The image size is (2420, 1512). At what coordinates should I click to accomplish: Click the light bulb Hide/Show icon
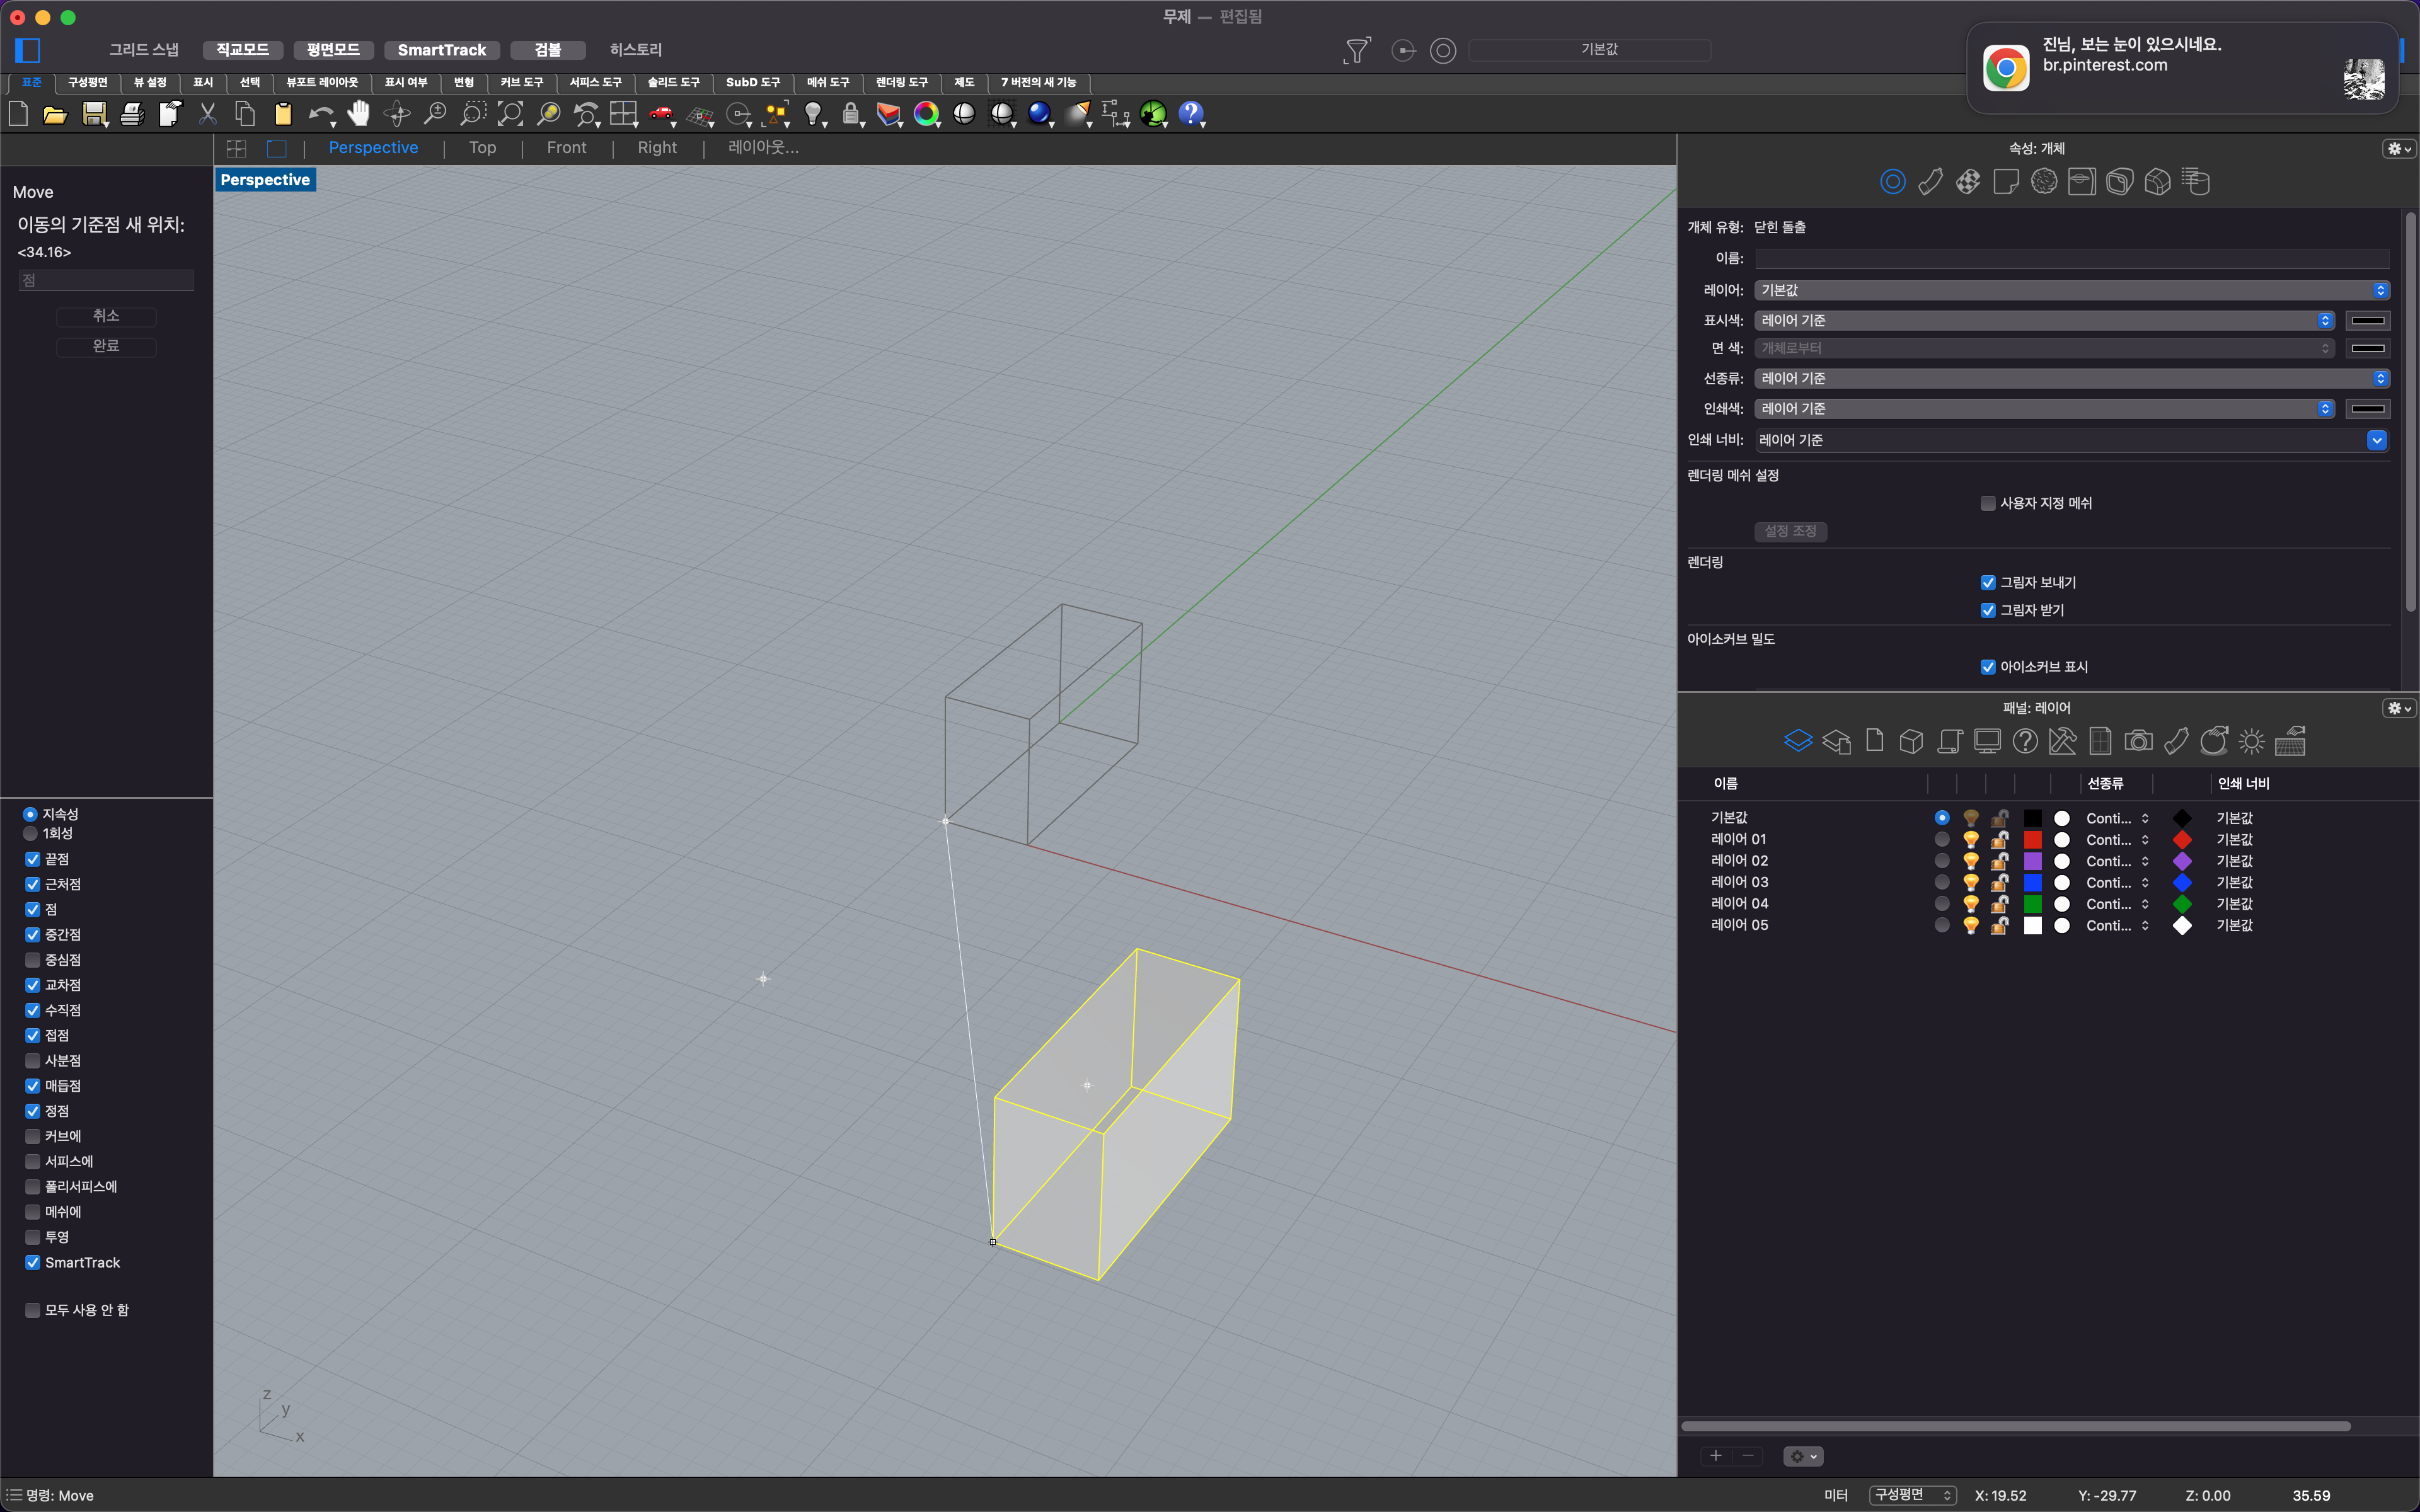click(x=814, y=114)
